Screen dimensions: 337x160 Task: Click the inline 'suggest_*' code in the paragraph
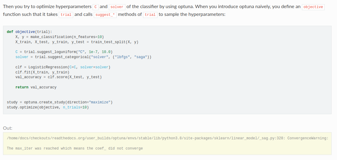(105, 15)
